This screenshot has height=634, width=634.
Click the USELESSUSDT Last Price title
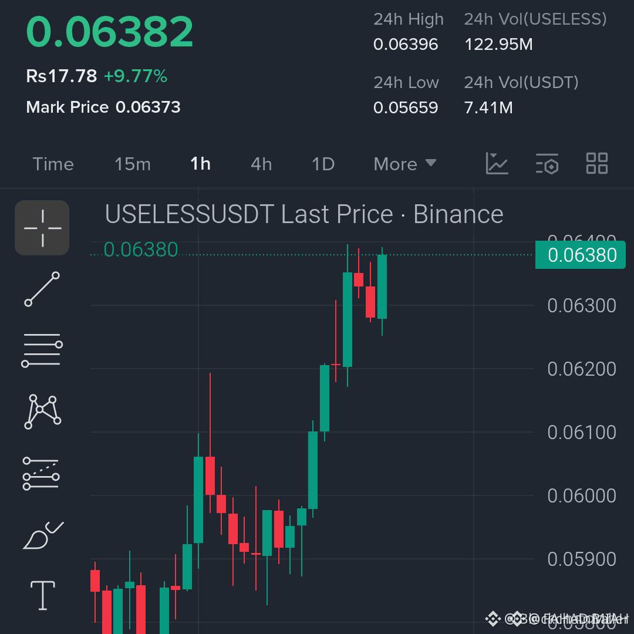click(x=304, y=214)
